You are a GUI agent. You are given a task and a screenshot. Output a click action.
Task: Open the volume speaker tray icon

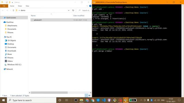(158, 100)
